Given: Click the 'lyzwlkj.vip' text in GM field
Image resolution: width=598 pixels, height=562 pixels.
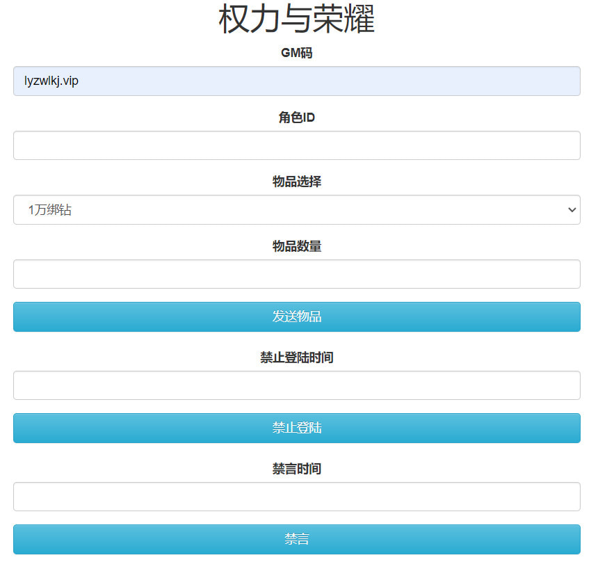Looking at the screenshot, I should point(51,81).
